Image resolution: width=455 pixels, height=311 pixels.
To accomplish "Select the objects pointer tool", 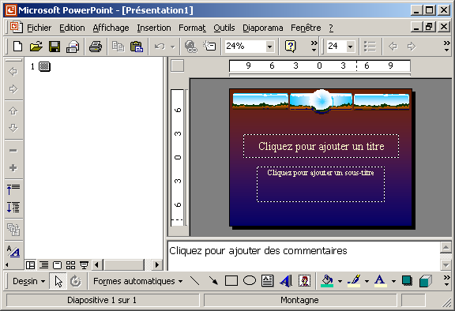I will coord(58,281).
